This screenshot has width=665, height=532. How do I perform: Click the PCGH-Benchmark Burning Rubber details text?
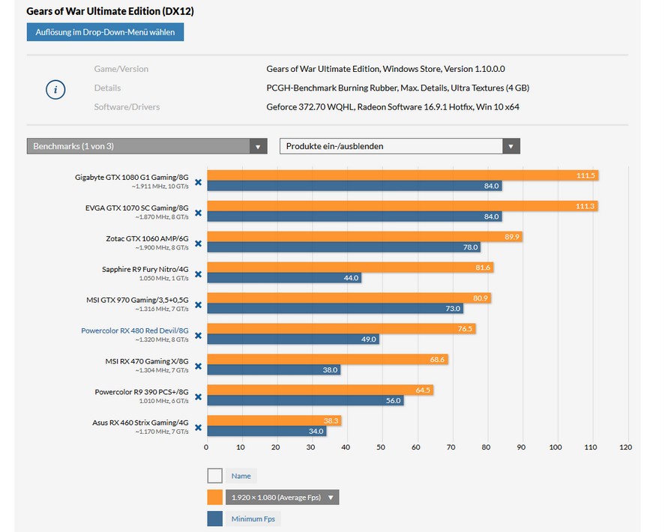coord(398,88)
